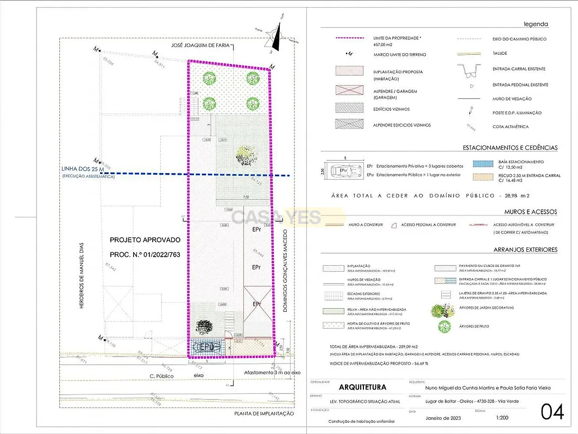Click the scale value "1:200"
Screen dimensions: 578x434
(x=502, y=418)
